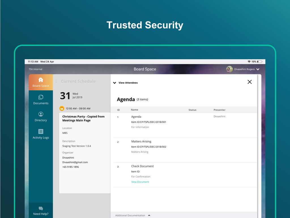
Task: Click Divaashini Rogers profile avatar
Action: (x=229, y=69)
